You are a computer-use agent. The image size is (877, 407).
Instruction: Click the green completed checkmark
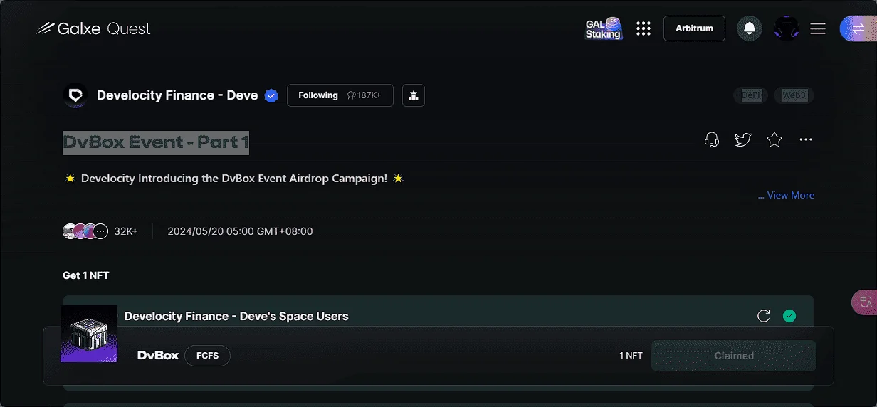[x=789, y=316]
